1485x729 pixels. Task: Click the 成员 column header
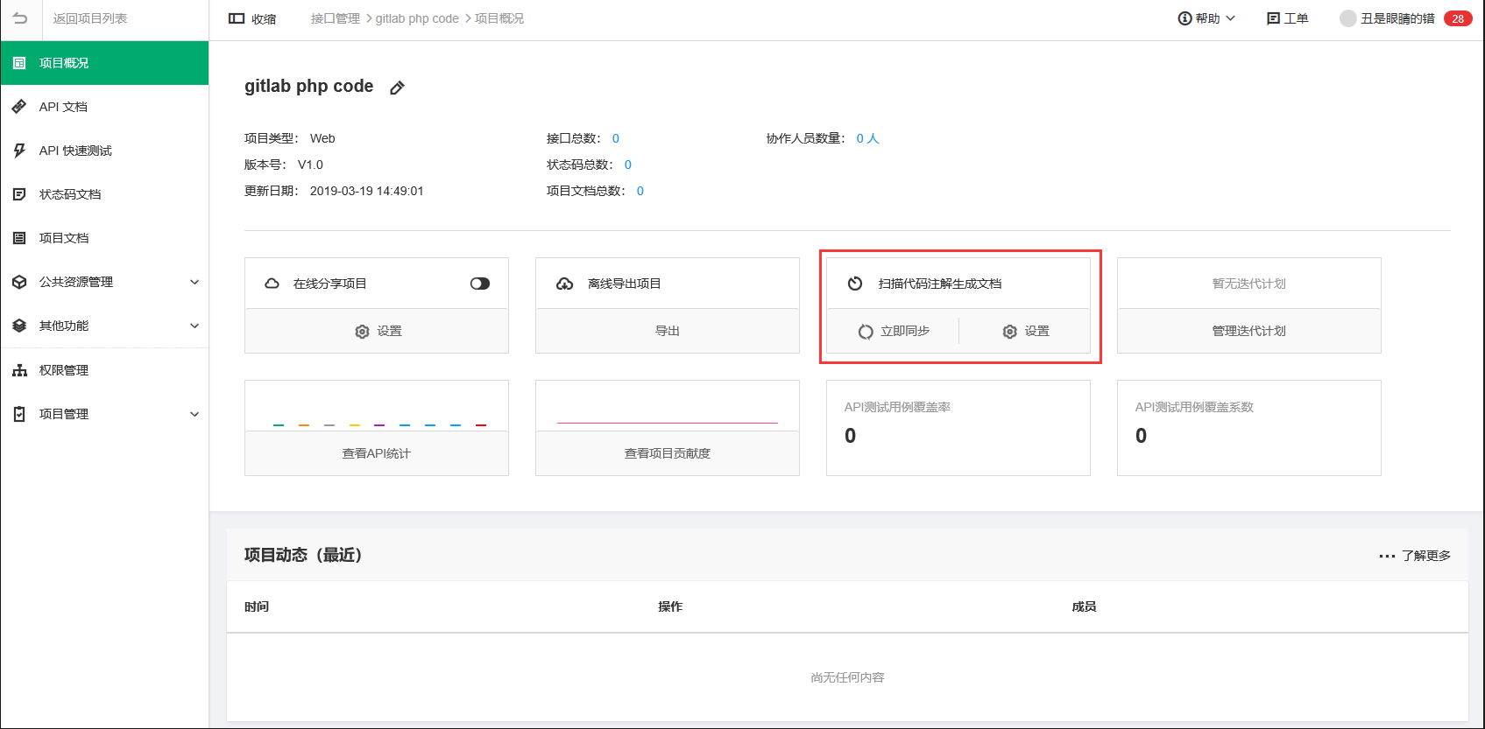[x=1084, y=606]
